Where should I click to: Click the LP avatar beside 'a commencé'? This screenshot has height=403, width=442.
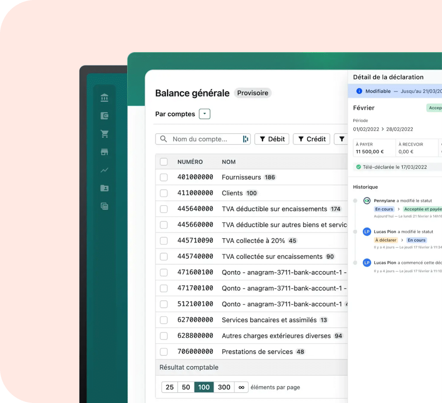(x=367, y=263)
